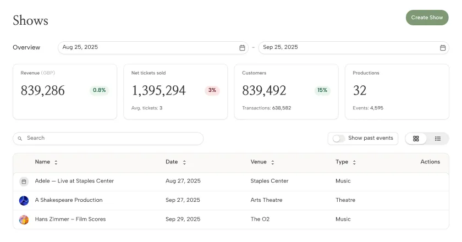Click Music type in the Adele row
Image resolution: width=462 pixels, height=242 pixels.
tap(343, 181)
